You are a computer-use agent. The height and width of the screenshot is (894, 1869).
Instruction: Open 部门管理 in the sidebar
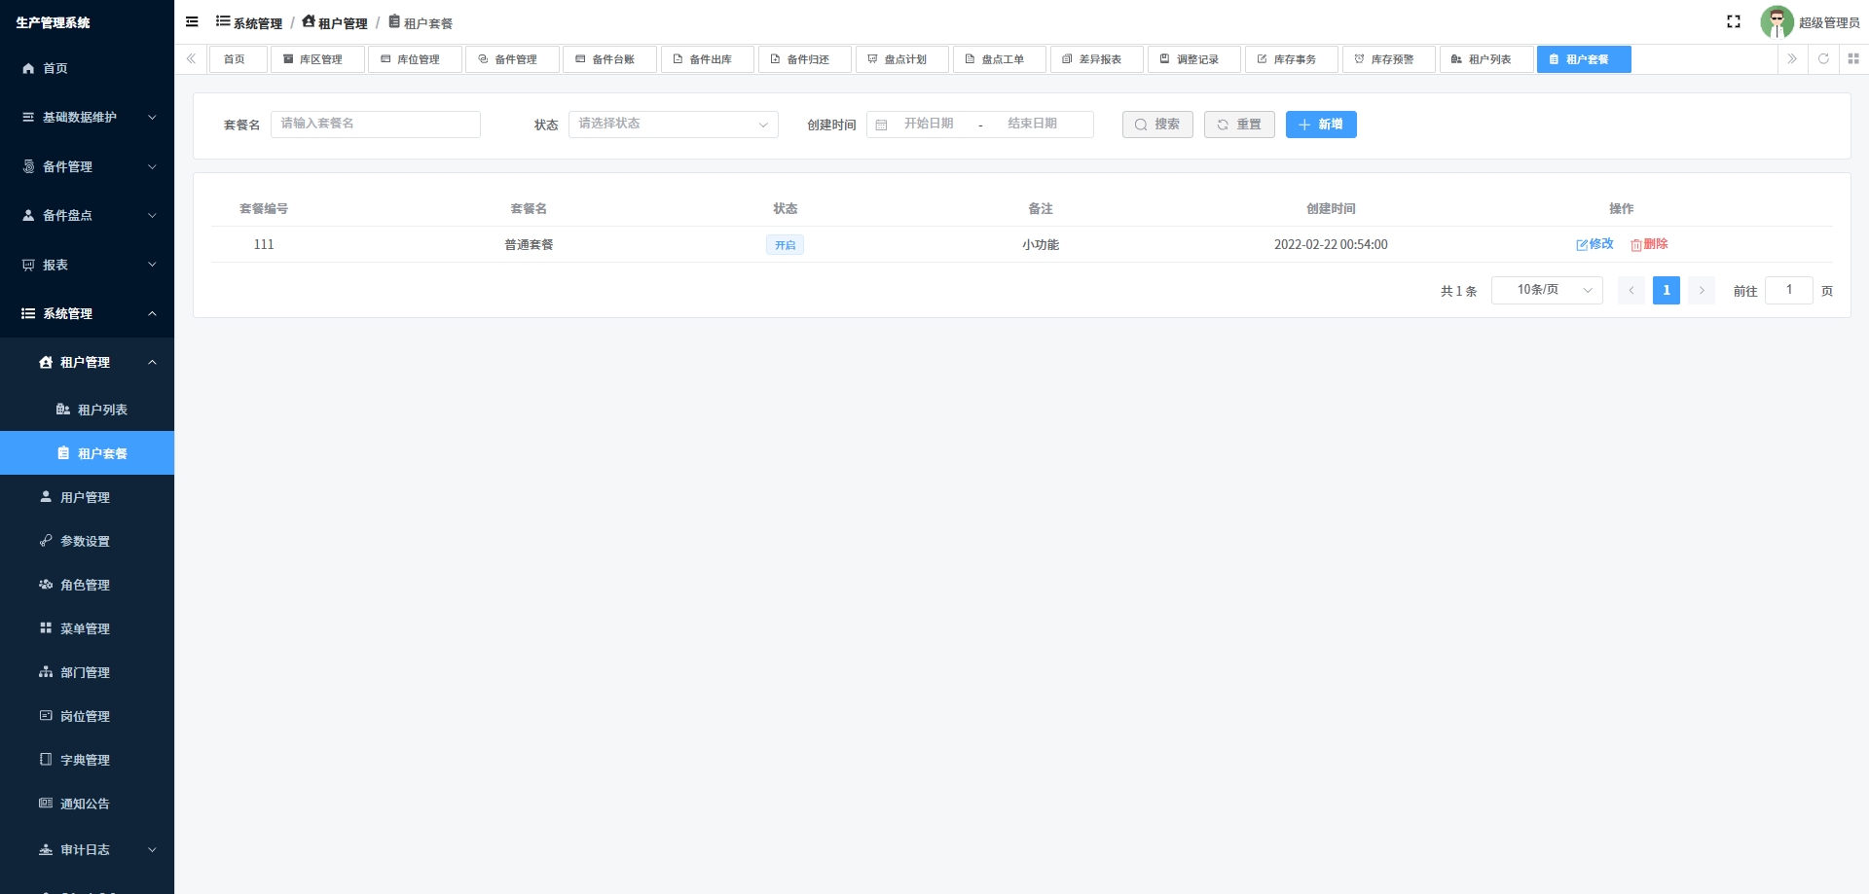[x=87, y=672]
